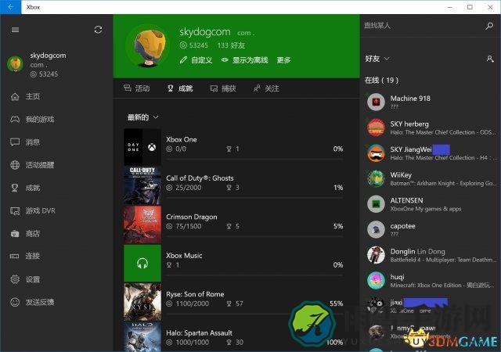Switch to the 活动 tab

(137, 88)
